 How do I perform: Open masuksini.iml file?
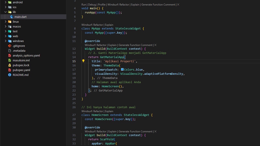[21, 60]
